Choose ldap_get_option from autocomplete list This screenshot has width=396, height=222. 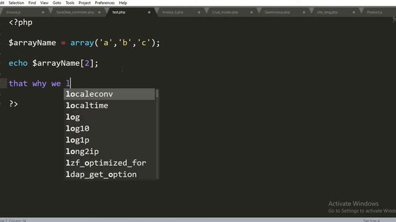click(110, 175)
